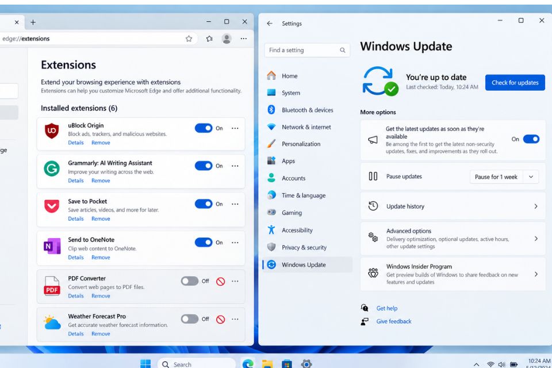Open a new Edge tab

click(x=33, y=22)
